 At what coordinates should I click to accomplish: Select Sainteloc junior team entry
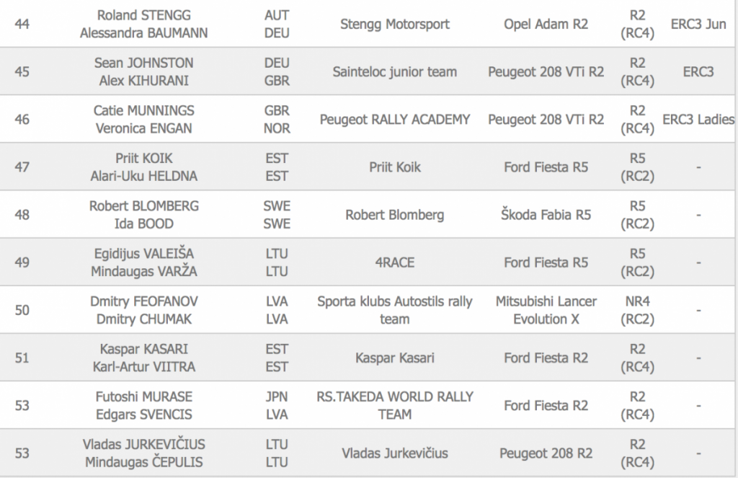394,71
